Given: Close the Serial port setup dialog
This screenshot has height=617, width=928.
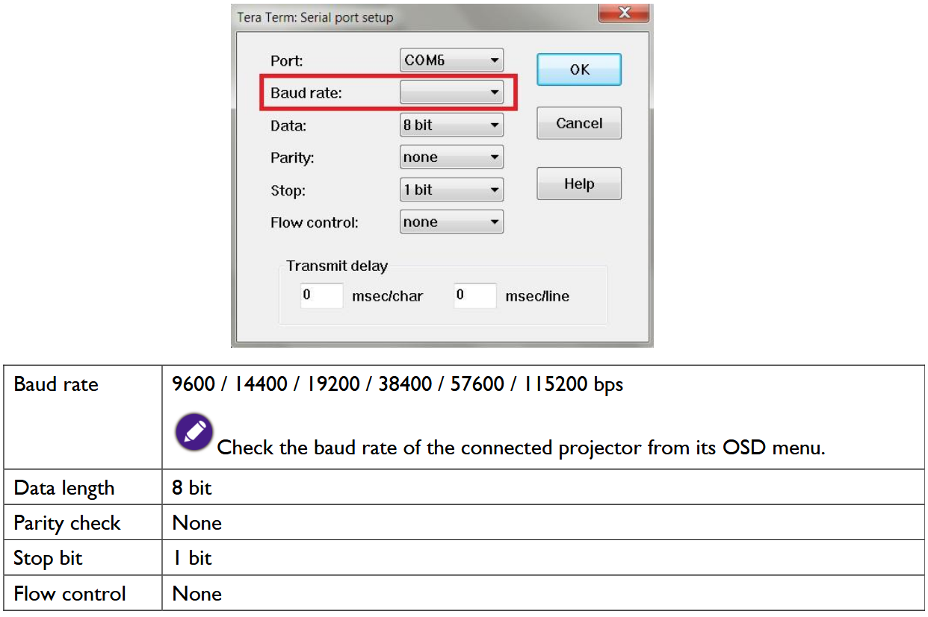Looking at the screenshot, I should point(624,13).
